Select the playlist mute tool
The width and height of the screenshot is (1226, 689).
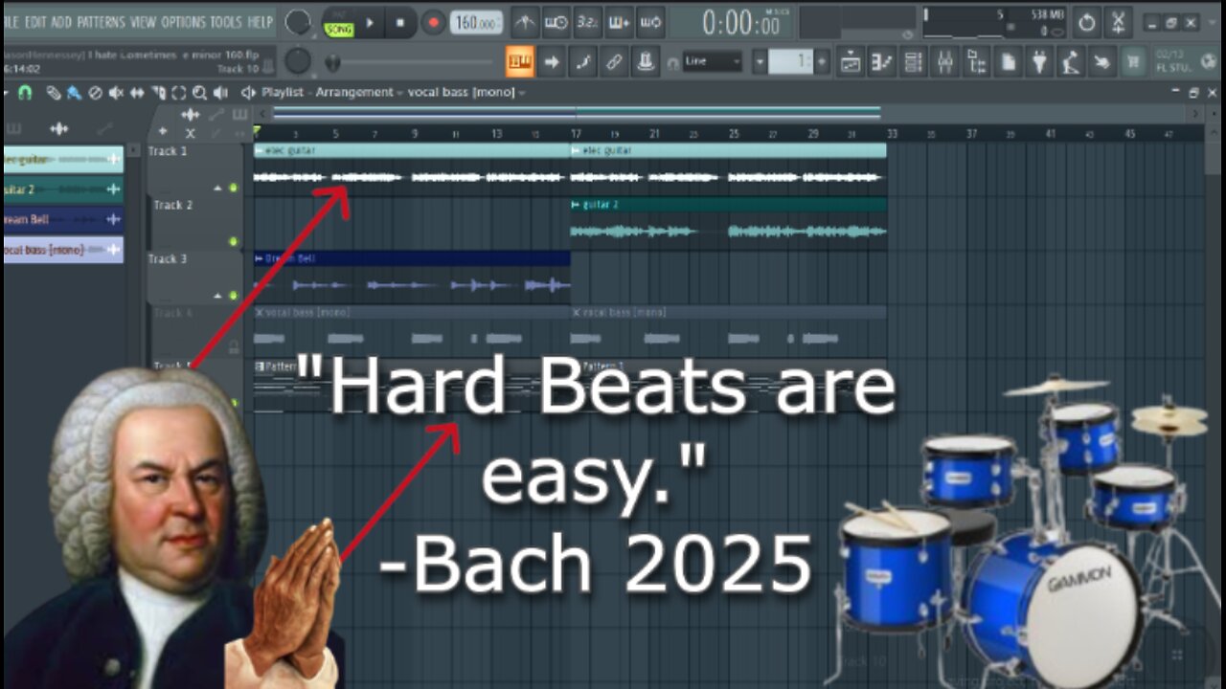tap(116, 93)
